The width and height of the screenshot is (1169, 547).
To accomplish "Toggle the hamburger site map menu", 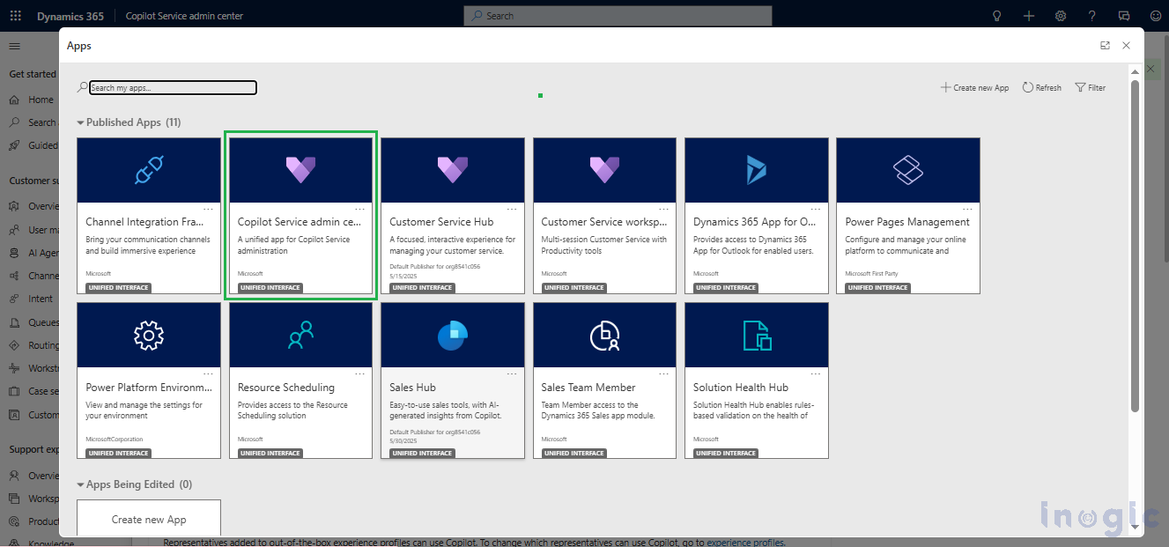I will tap(15, 46).
